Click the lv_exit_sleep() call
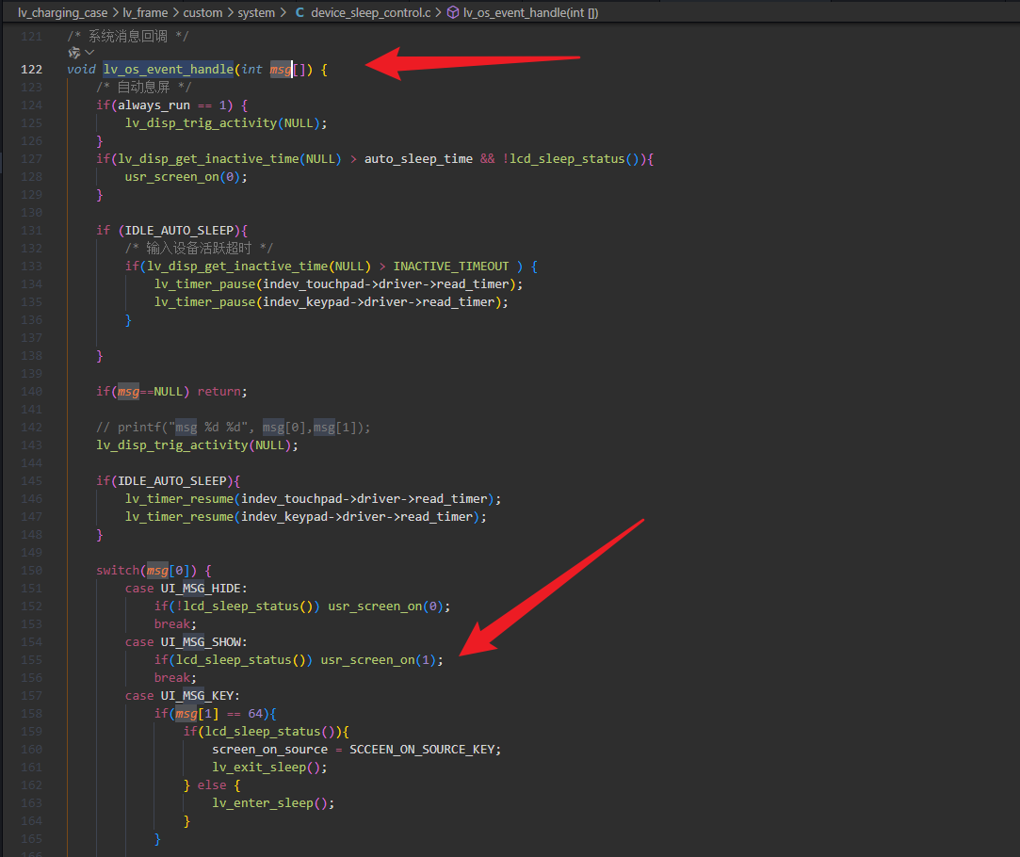 pyautogui.click(x=269, y=768)
